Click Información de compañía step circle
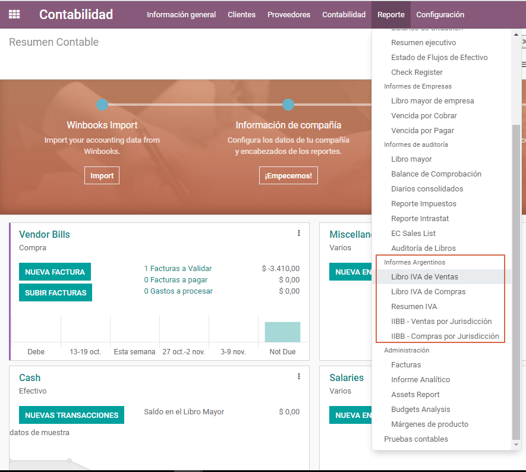The height and width of the screenshot is (472, 526). coord(288,105)
